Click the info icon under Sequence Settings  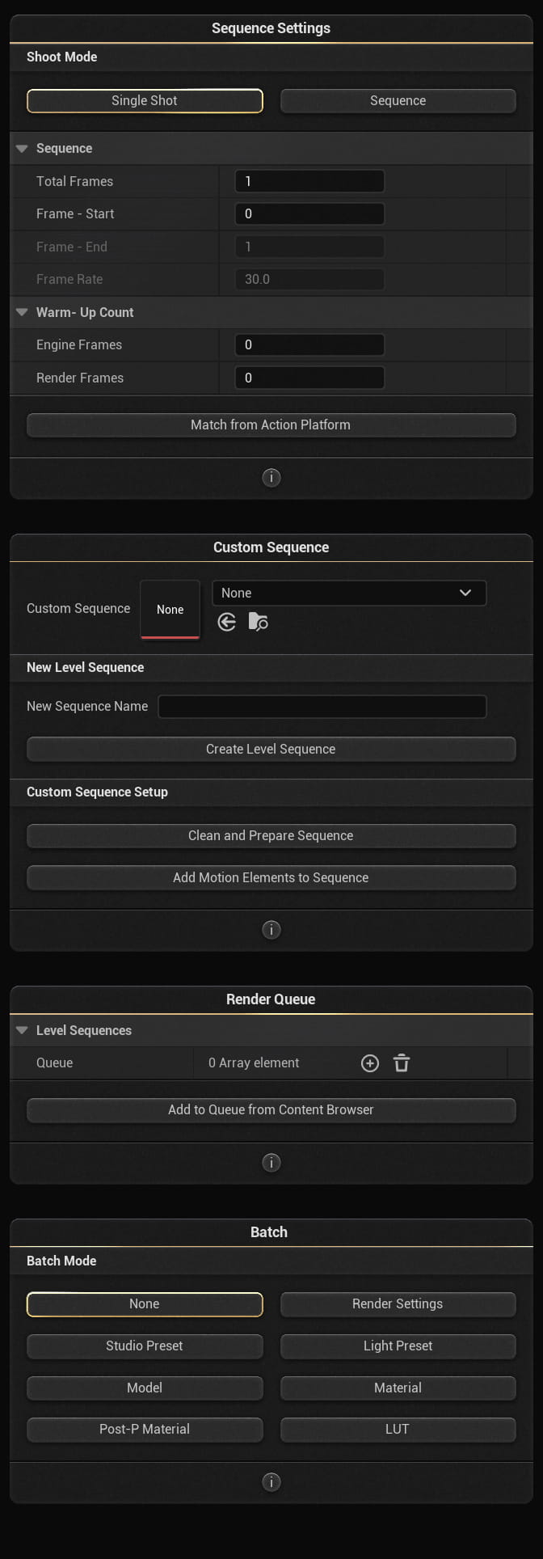tap(271, 477)
